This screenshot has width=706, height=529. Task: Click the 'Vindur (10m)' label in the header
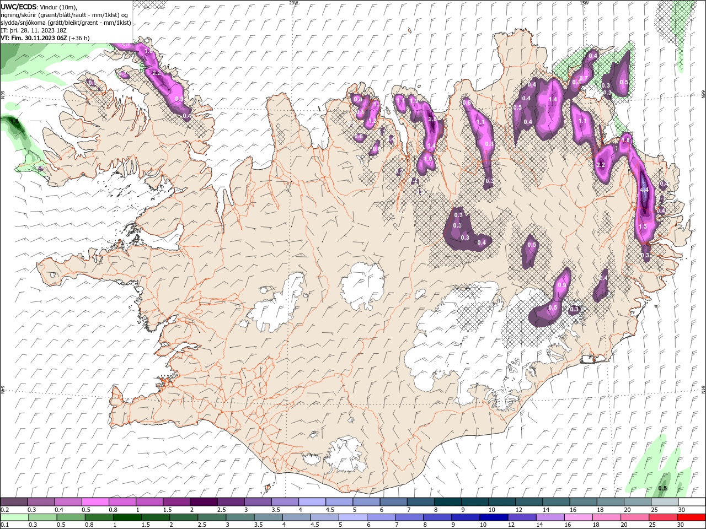59,7
